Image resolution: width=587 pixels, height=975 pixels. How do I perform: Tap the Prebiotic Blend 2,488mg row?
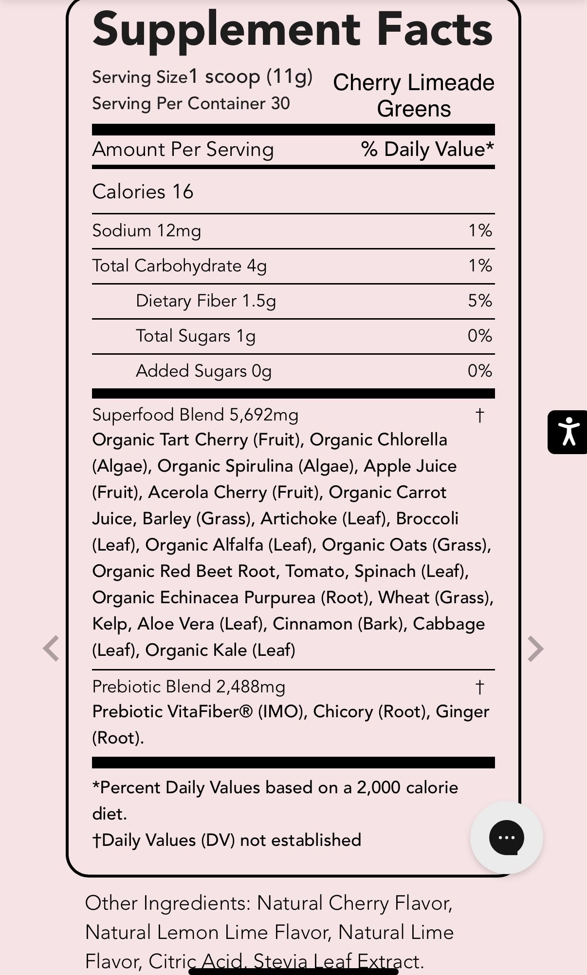click(293, 687)
